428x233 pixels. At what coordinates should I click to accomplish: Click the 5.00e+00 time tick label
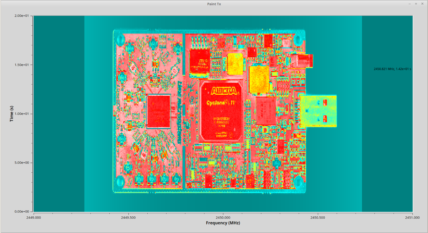(x=22, y=162)
